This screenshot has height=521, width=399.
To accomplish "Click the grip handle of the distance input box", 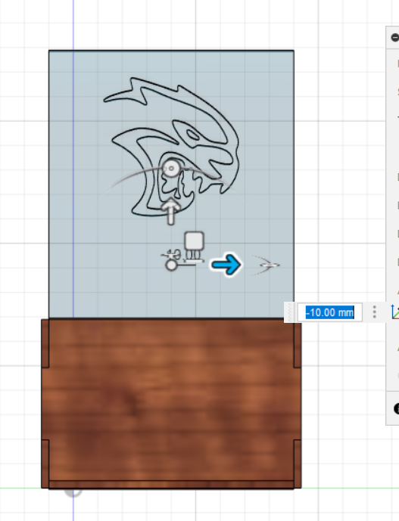I will (x=290, y=312).
